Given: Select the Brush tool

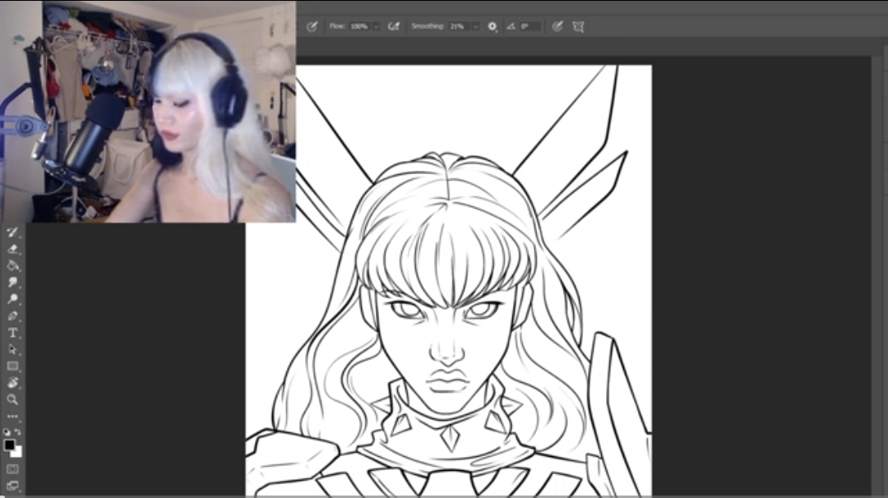Looking at the screenshot, I should pyautogui.click(x=13, y=233).
